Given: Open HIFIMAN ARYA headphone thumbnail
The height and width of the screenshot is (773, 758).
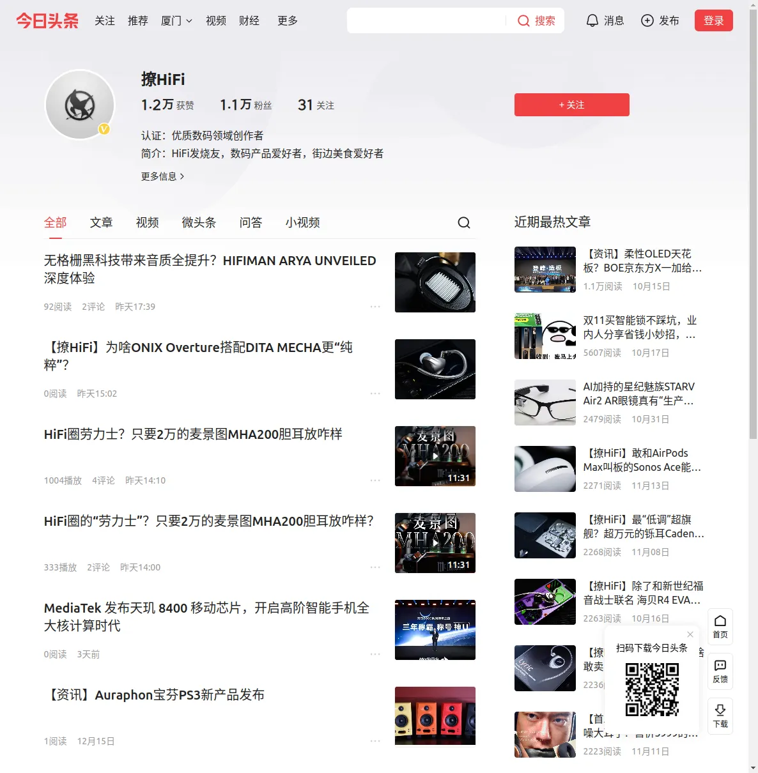Looking at the screenshot, I should pos(435,282).
